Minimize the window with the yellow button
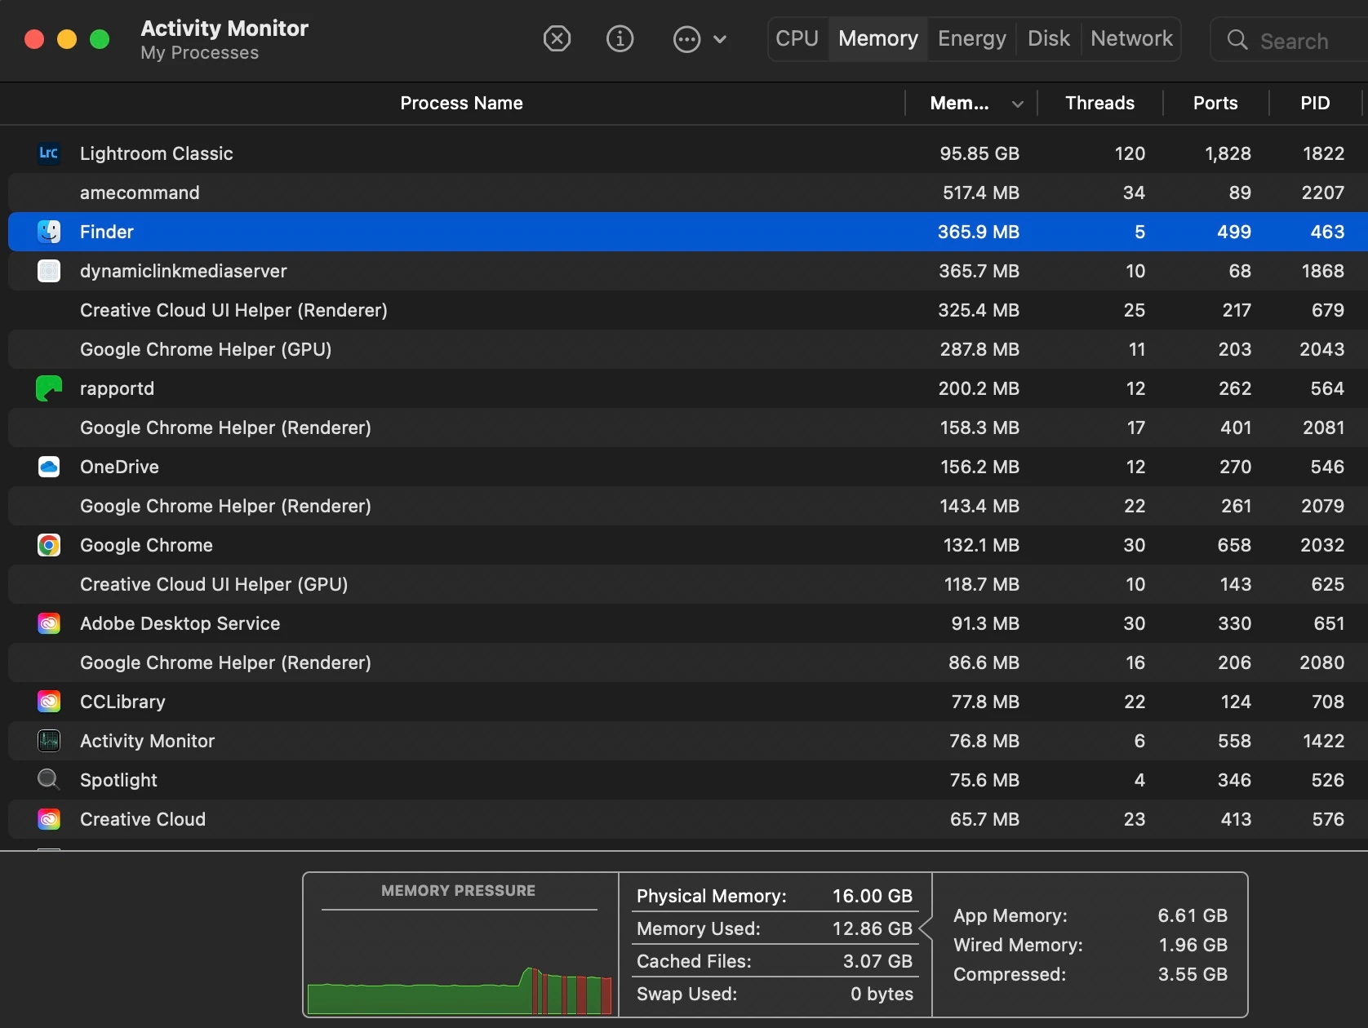The width and height of the screenshot is (1368, 1028). pyautogui.click(x=67, y=39)
